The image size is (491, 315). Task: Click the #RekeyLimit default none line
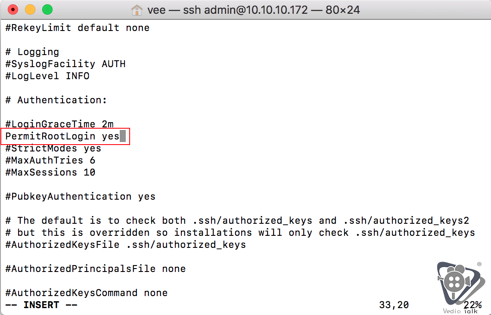click(x=78, y=28)
